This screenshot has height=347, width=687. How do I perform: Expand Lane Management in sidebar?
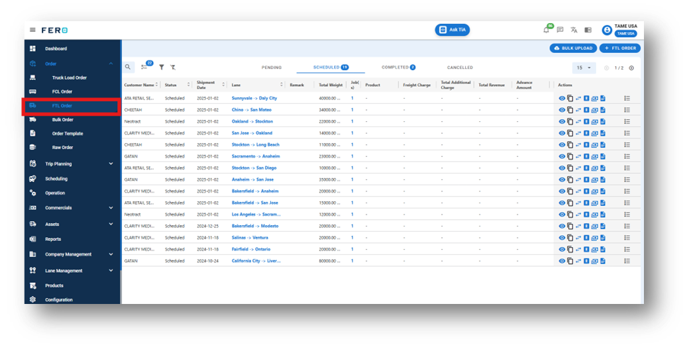pyautogui.click(x=111, y=270)
